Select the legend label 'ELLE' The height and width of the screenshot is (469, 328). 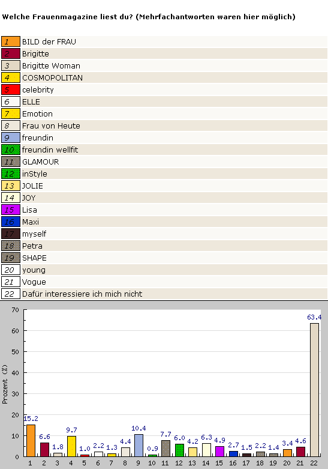tap(31, 101)
